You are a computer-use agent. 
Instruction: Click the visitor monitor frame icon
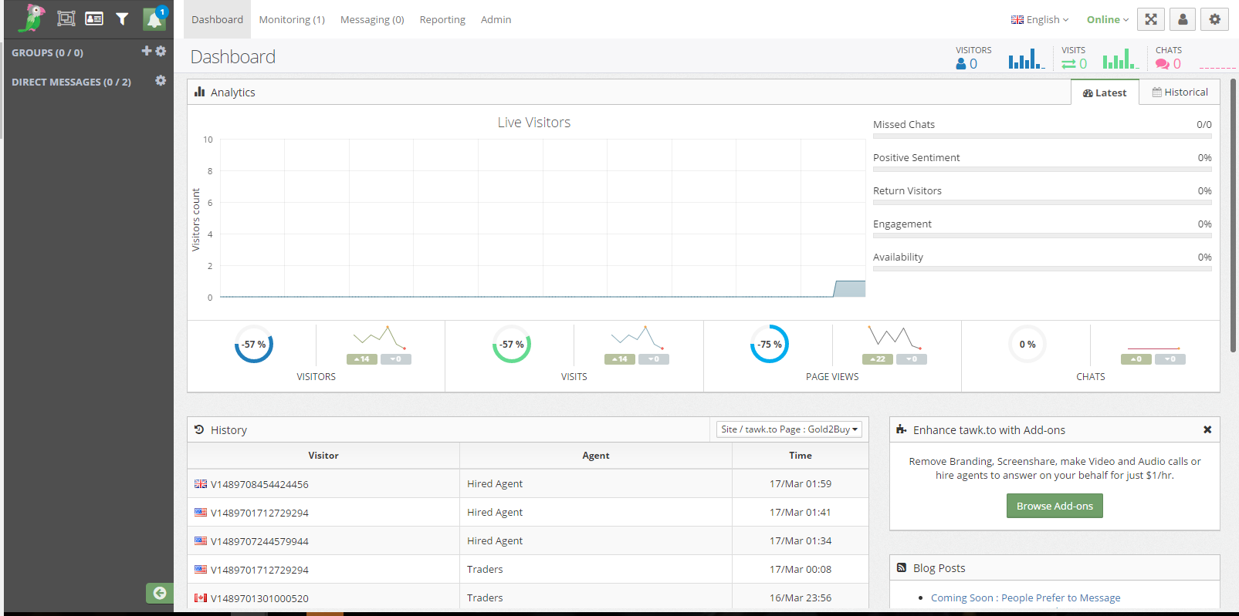tap(66, 19)
